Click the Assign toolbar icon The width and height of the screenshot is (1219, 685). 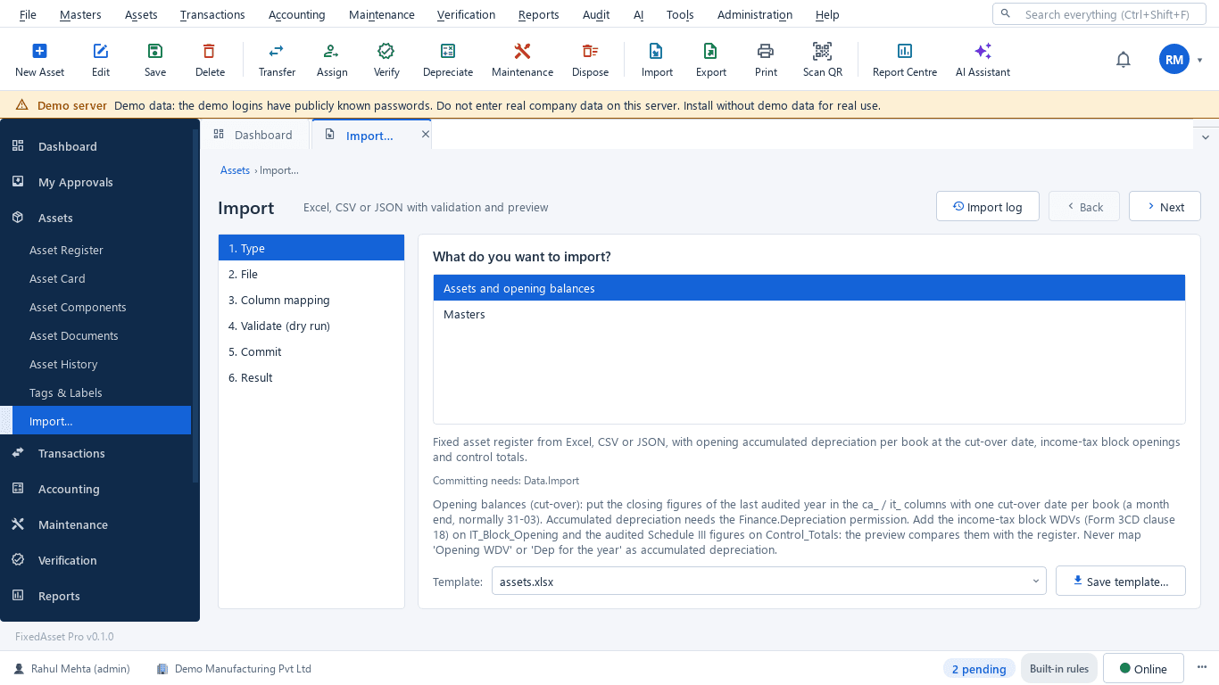[x=332, y=51]
